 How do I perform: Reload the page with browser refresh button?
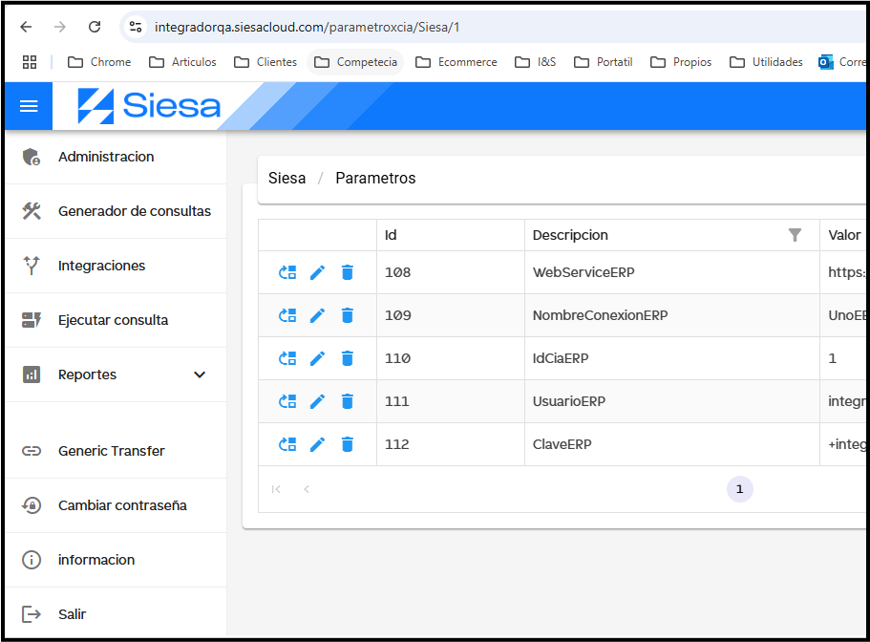pos(94,27)
